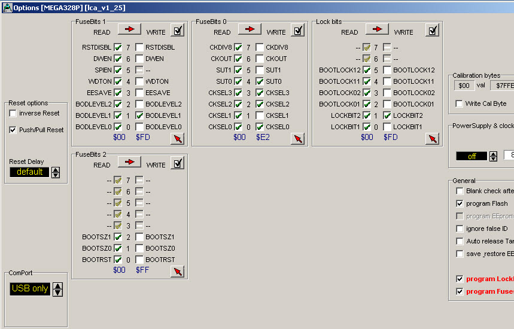Click FuseBits 1 WRITE checkmark button
Viewport: 514px width, 329px height.
click(178, 31)
